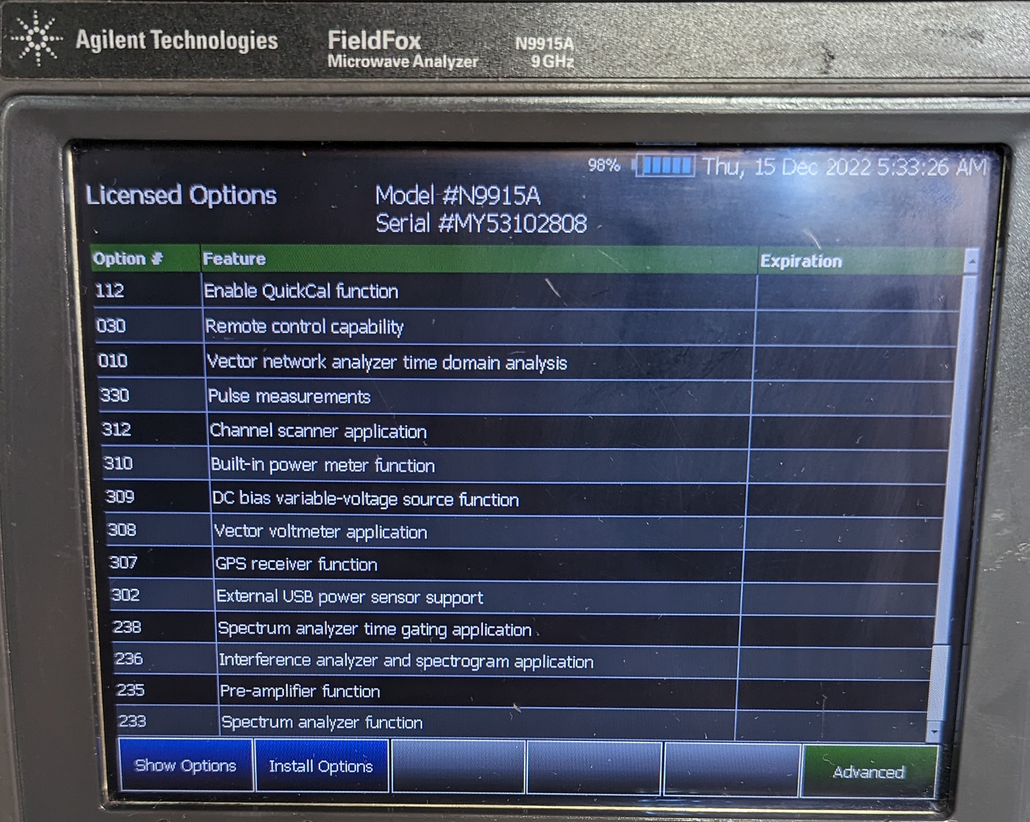Select option number 302
The image size is (1030, 822).
[x=126, y=594]
